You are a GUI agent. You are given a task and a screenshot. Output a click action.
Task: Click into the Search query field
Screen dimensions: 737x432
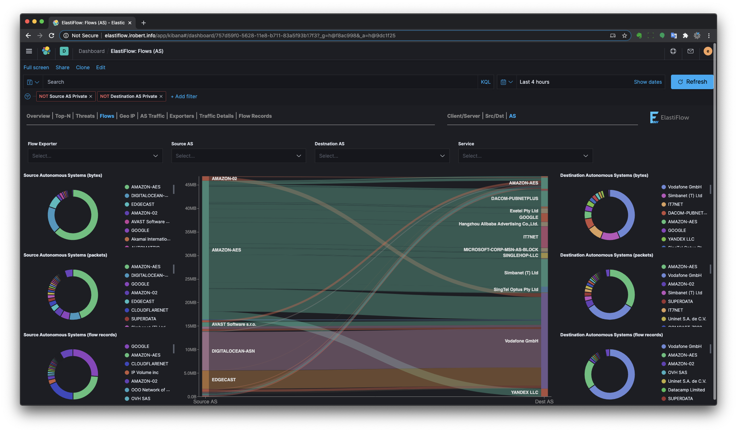[x=260, y=82]
